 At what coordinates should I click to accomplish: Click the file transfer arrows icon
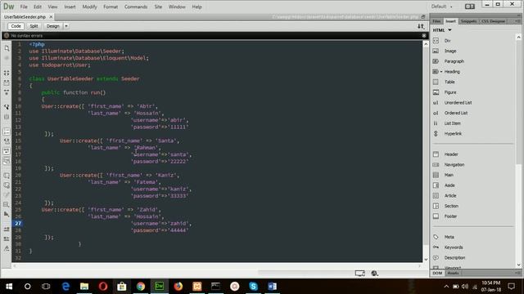[x=421, y=26]
